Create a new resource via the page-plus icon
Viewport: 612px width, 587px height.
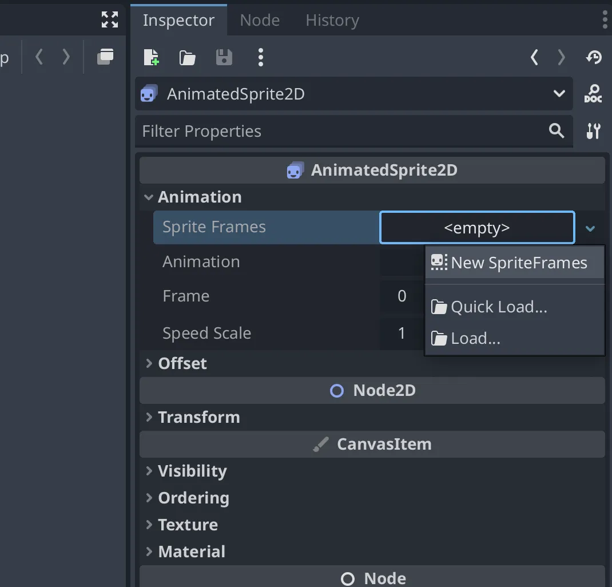coord(152,57)
